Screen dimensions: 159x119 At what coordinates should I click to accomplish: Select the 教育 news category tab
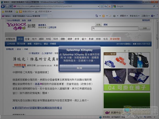(77, 39)
